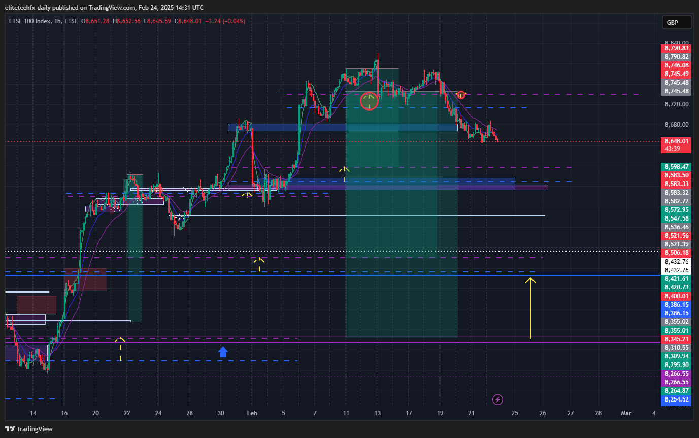The height and width of the screenshot is (438, 699).
Task: Click the 8,720.00 axis price tick
Action: click(x=676, y=104)
